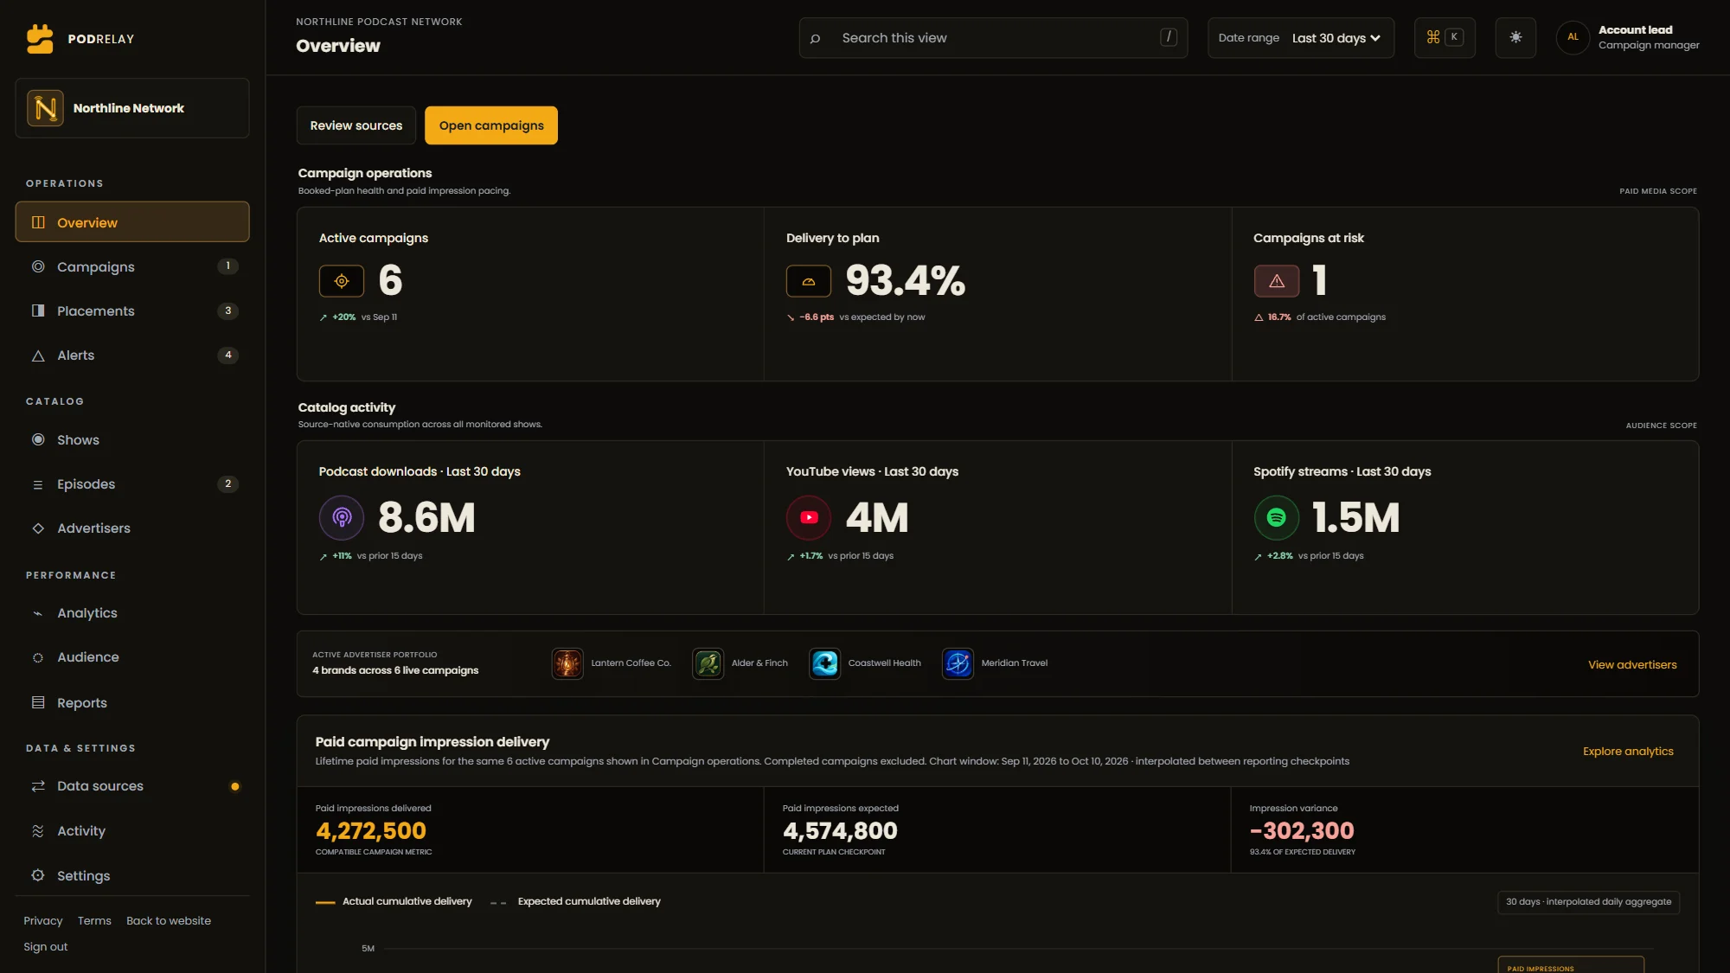This screenshot has height=973, width=1730.
Task: Open the Privacy footer link
Action: point(43,921)
